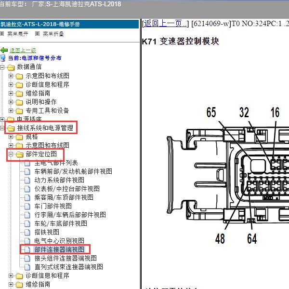Open the 部件定位图 folder label
Image resolution: width=289 pixels, height=289 pixels.
[41, 154]
